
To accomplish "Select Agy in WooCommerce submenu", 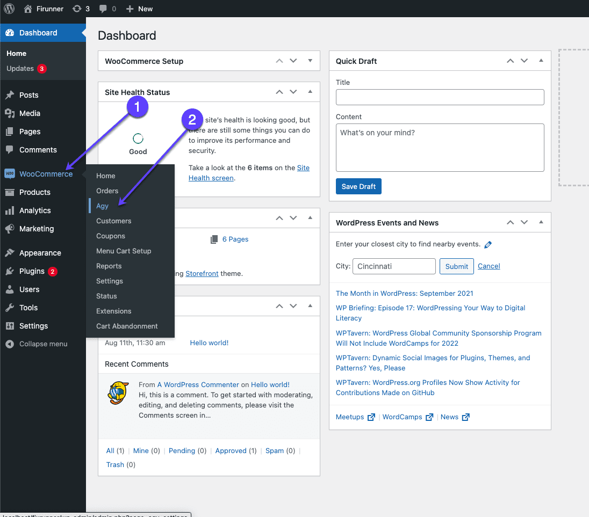I will coord(102,206).
